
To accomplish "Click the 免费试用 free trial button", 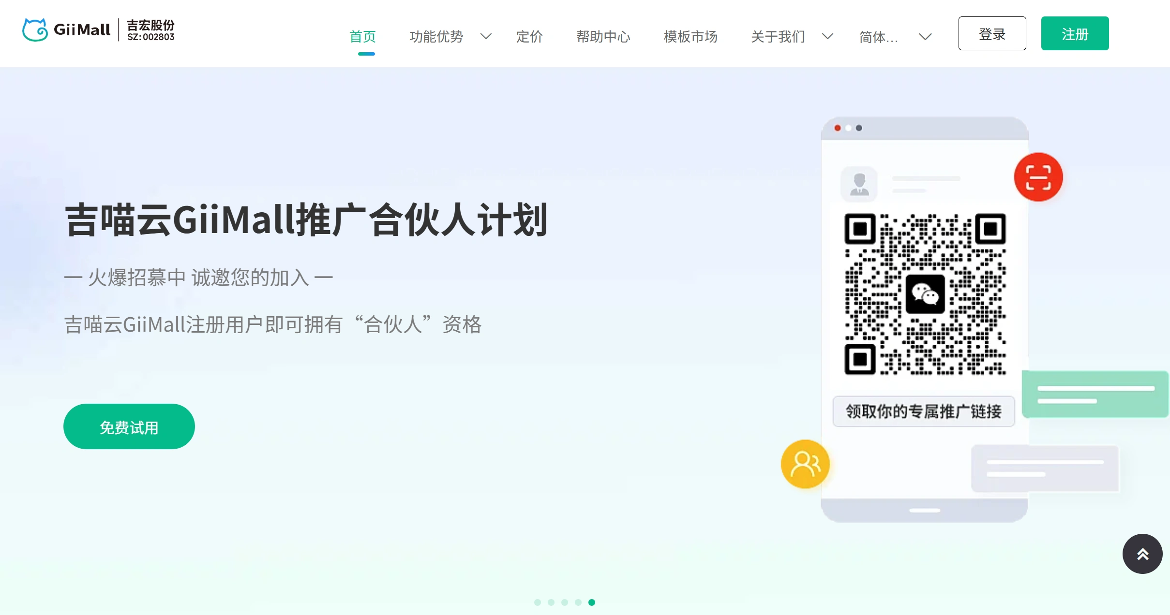I will 129,426.
